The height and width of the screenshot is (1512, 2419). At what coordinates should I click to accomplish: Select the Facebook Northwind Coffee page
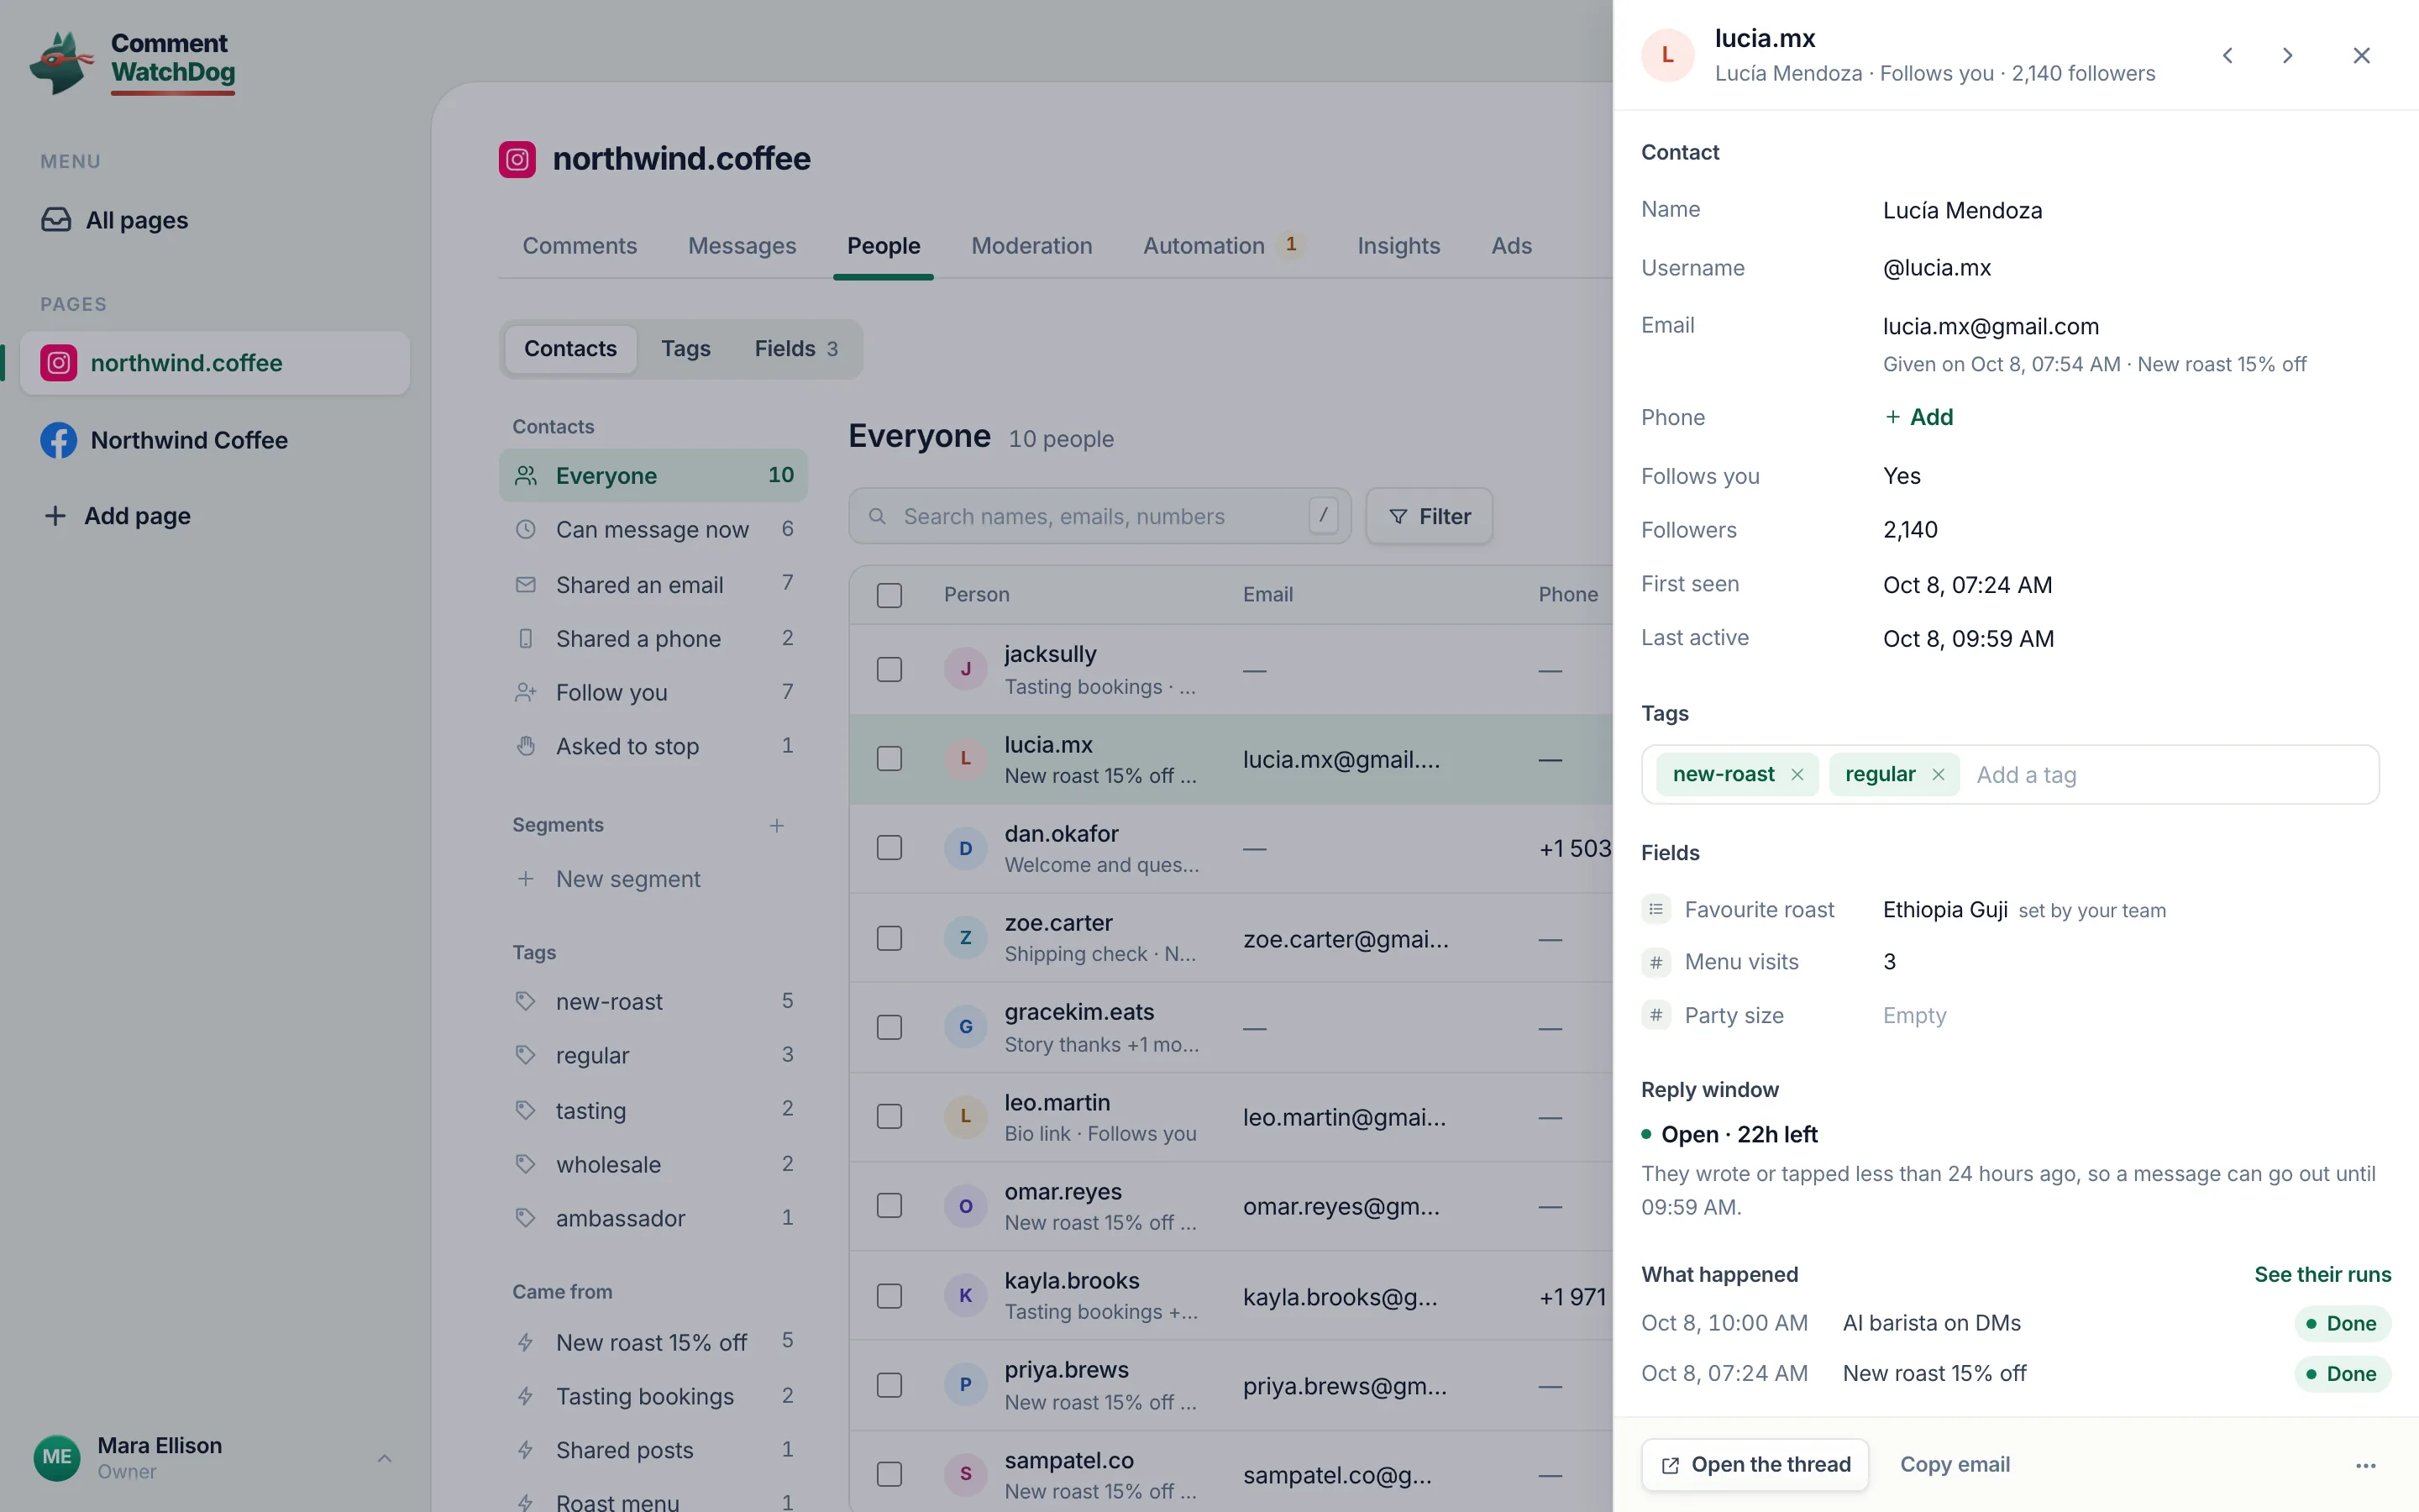214,440
